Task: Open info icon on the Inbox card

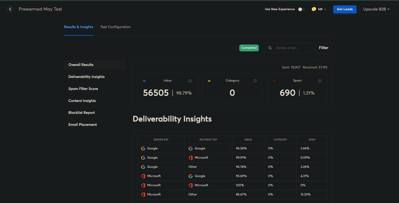Action: (190, 81)
